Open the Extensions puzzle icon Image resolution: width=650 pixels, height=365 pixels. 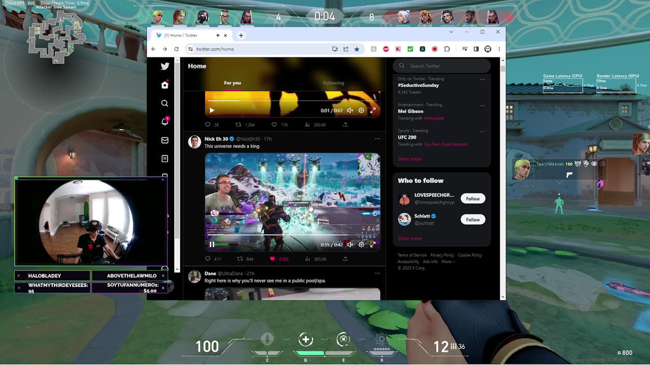click(447, 49)
